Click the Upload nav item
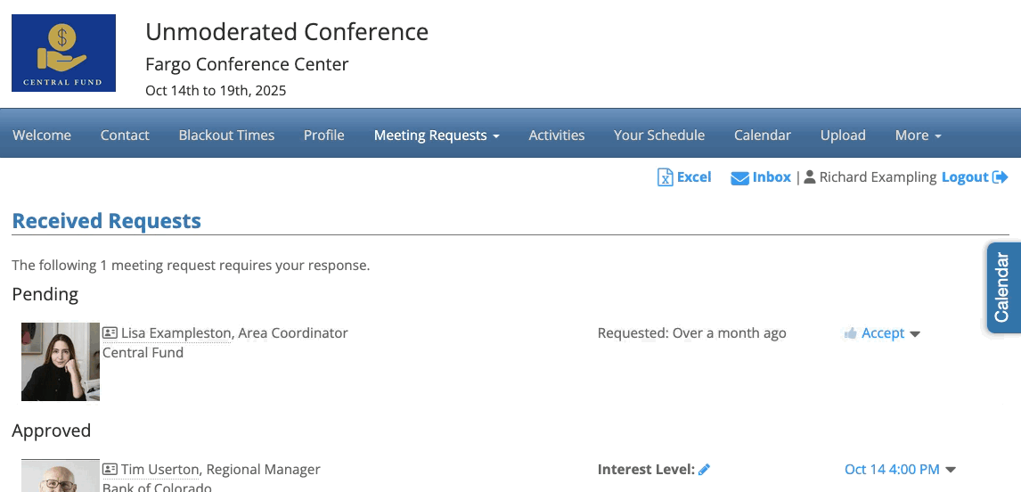 pyautogui.click(x=842, y=135)
